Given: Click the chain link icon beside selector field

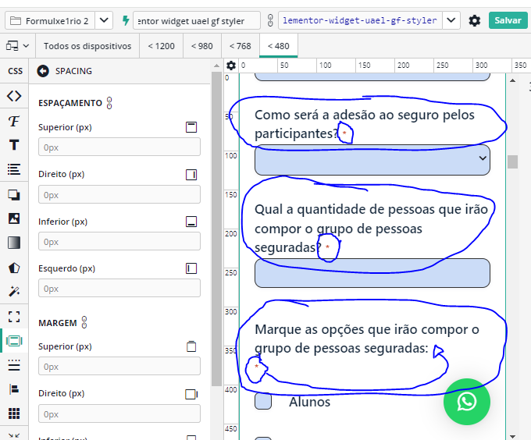Looking at the screenshot, I should pyautogui.click(x=270, y=20).
